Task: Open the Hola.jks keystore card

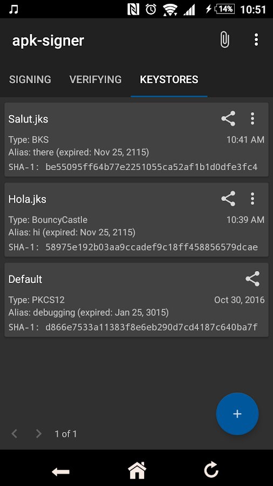Action: (x=136, y=219)
